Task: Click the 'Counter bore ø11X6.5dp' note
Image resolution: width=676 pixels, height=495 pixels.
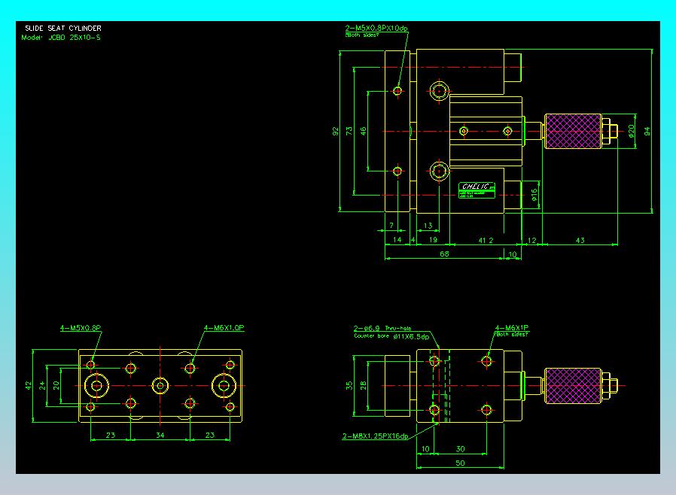Action: [x=391, y=336]
